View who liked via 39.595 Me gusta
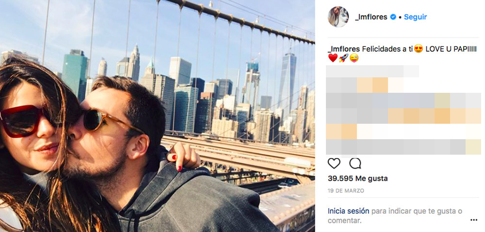The image size is (485, 232). pyautogui.click(x=357, y=178)
